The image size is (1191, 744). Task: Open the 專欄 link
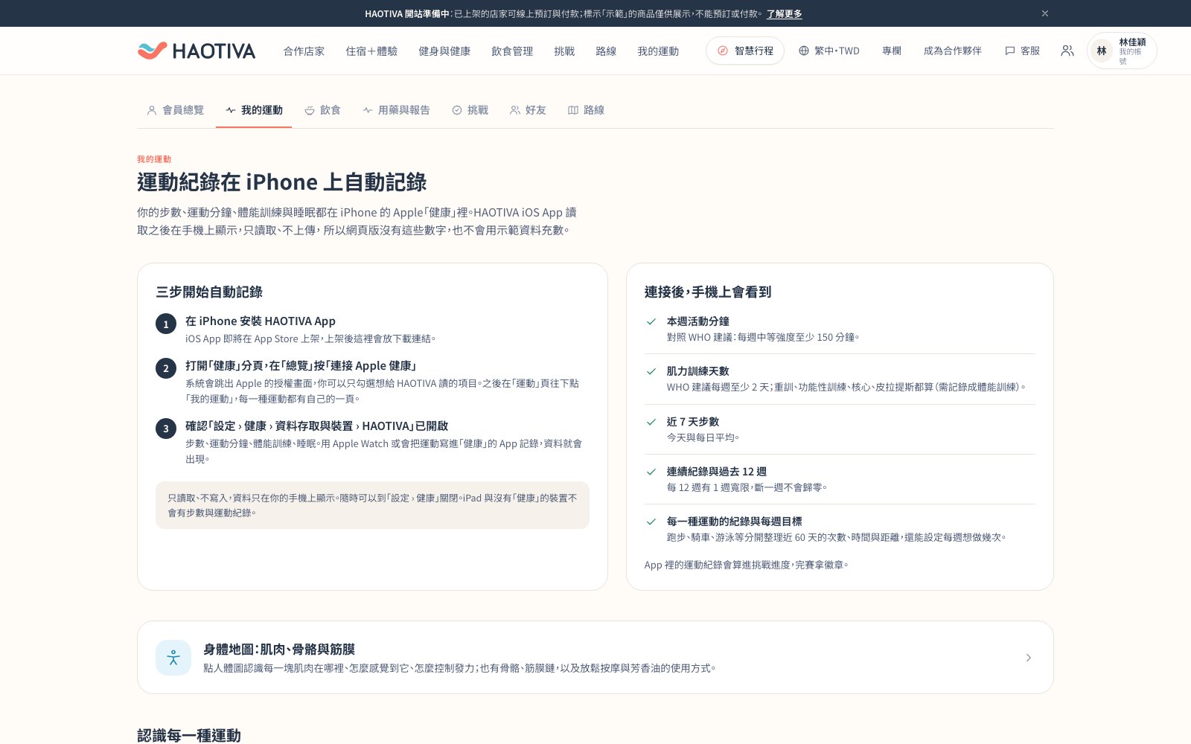pos(892,51)
